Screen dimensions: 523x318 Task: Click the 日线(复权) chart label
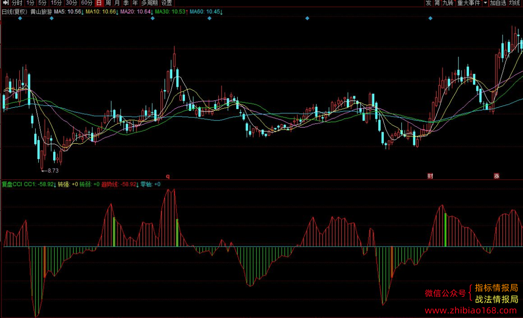point(14,12)
